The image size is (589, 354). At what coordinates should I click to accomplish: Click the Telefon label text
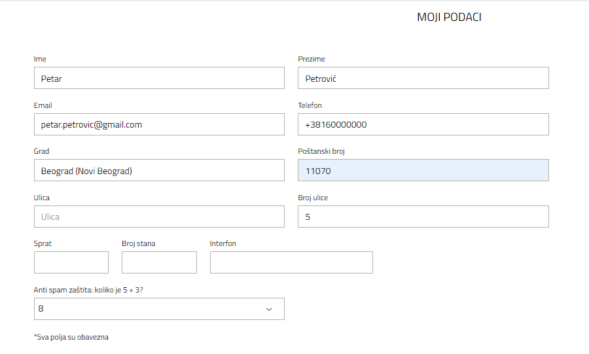310,105
